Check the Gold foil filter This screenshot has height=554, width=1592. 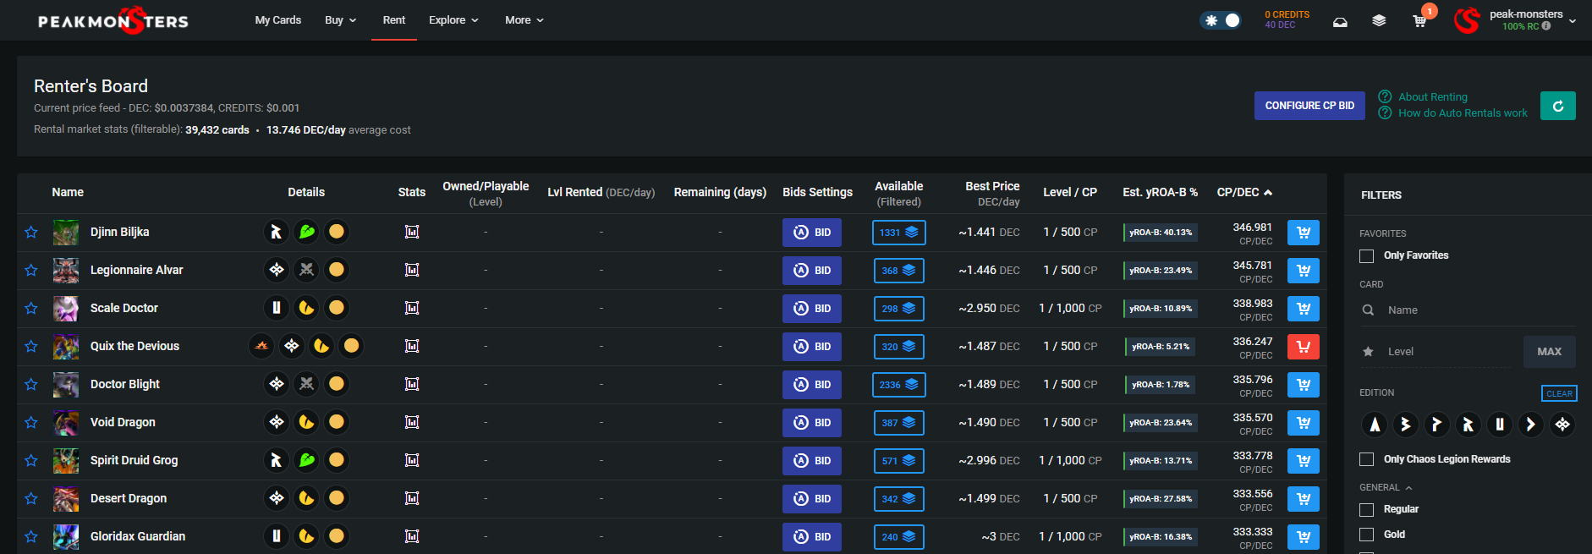click(1366, 535)
